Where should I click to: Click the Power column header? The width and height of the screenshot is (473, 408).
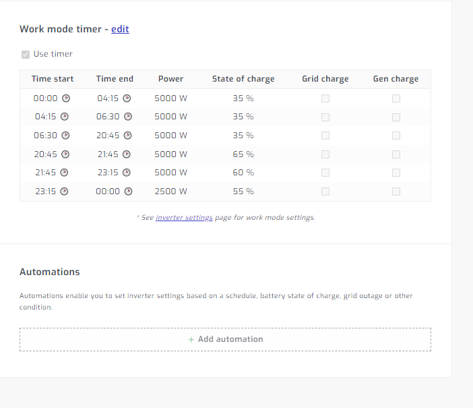click(x=170, y=79)
